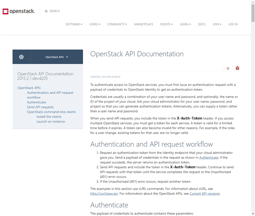Open the http://curl.haxx.se/ link

tap(104, 193)
